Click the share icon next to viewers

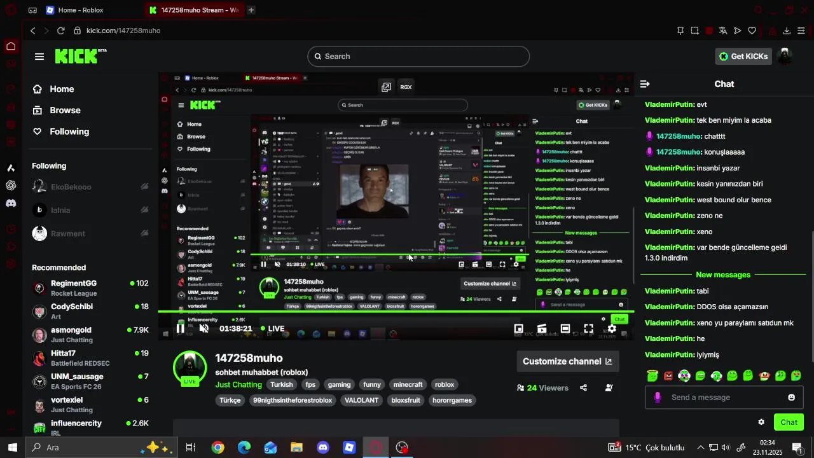tap(583, 387)
